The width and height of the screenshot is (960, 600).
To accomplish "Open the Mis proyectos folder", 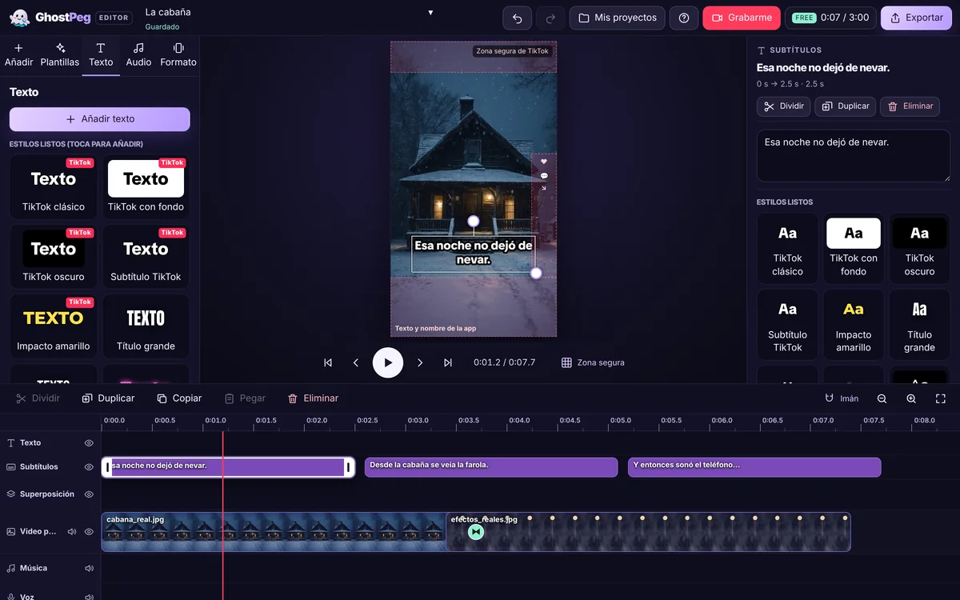I will (617, 18).
